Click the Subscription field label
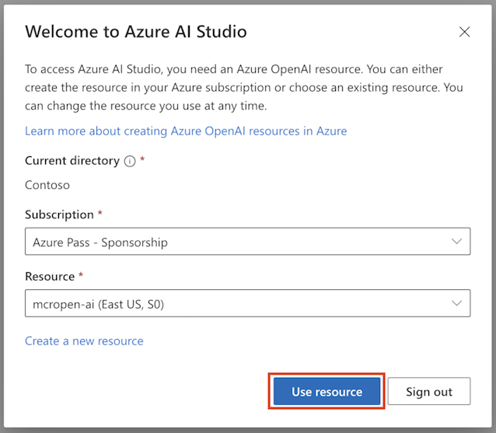The width and height of the screenshot is (496, 433). 59,215
